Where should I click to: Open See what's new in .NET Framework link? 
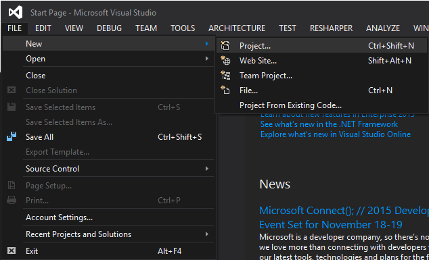(329, 124)
